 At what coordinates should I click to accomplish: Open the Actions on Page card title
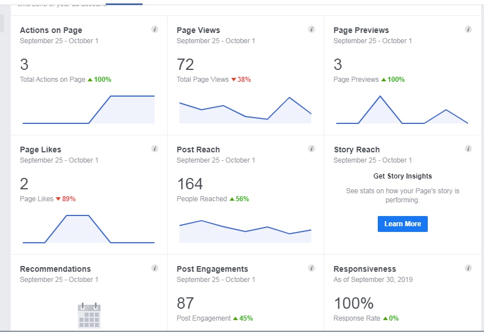[51, 30]
